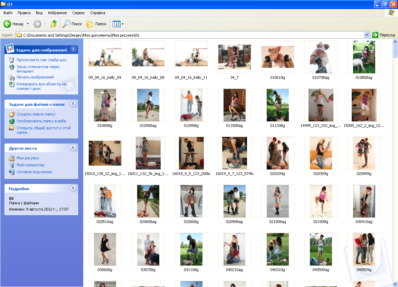The width and height of the screenshot is (398, 287).
Task: Click the grey Forward arrow button
Action: (x=37, y=24)
